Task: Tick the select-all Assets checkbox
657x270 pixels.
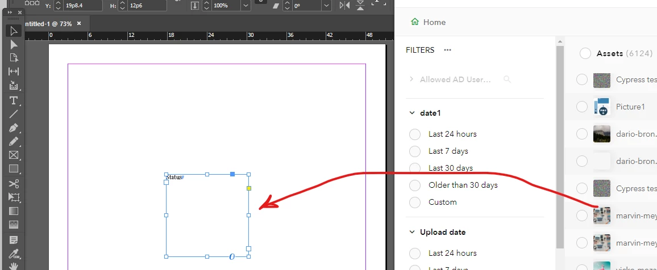Action: click(x=585, y=53)
